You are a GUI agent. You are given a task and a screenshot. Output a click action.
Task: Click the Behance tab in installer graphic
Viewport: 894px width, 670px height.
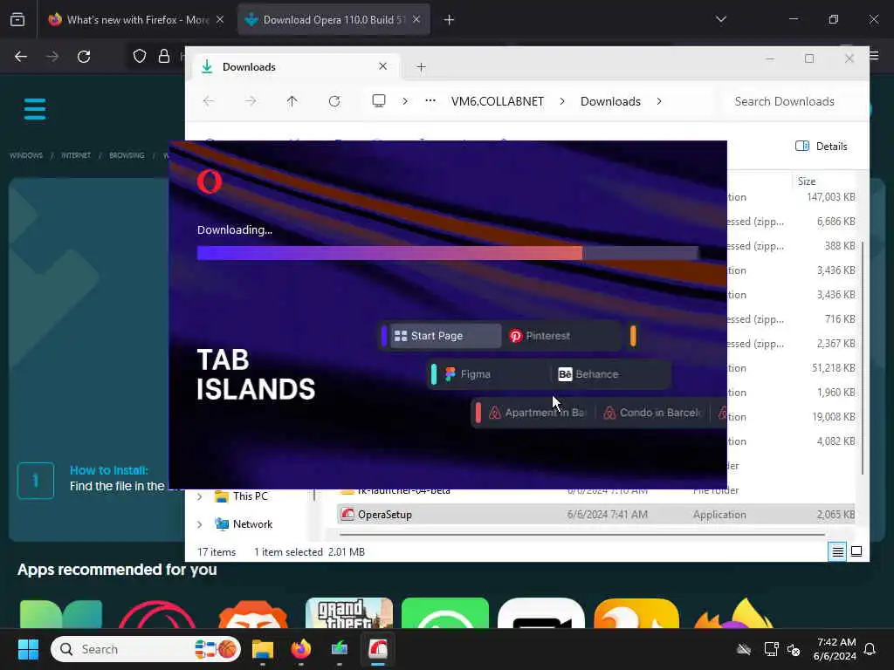pos(610,374)
